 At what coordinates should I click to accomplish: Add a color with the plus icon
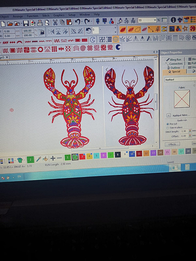coord(53,158)
